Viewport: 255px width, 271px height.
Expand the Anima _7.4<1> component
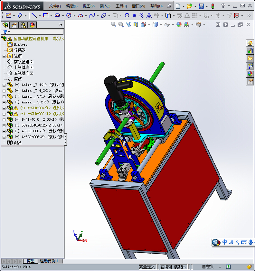pos(4,85)
